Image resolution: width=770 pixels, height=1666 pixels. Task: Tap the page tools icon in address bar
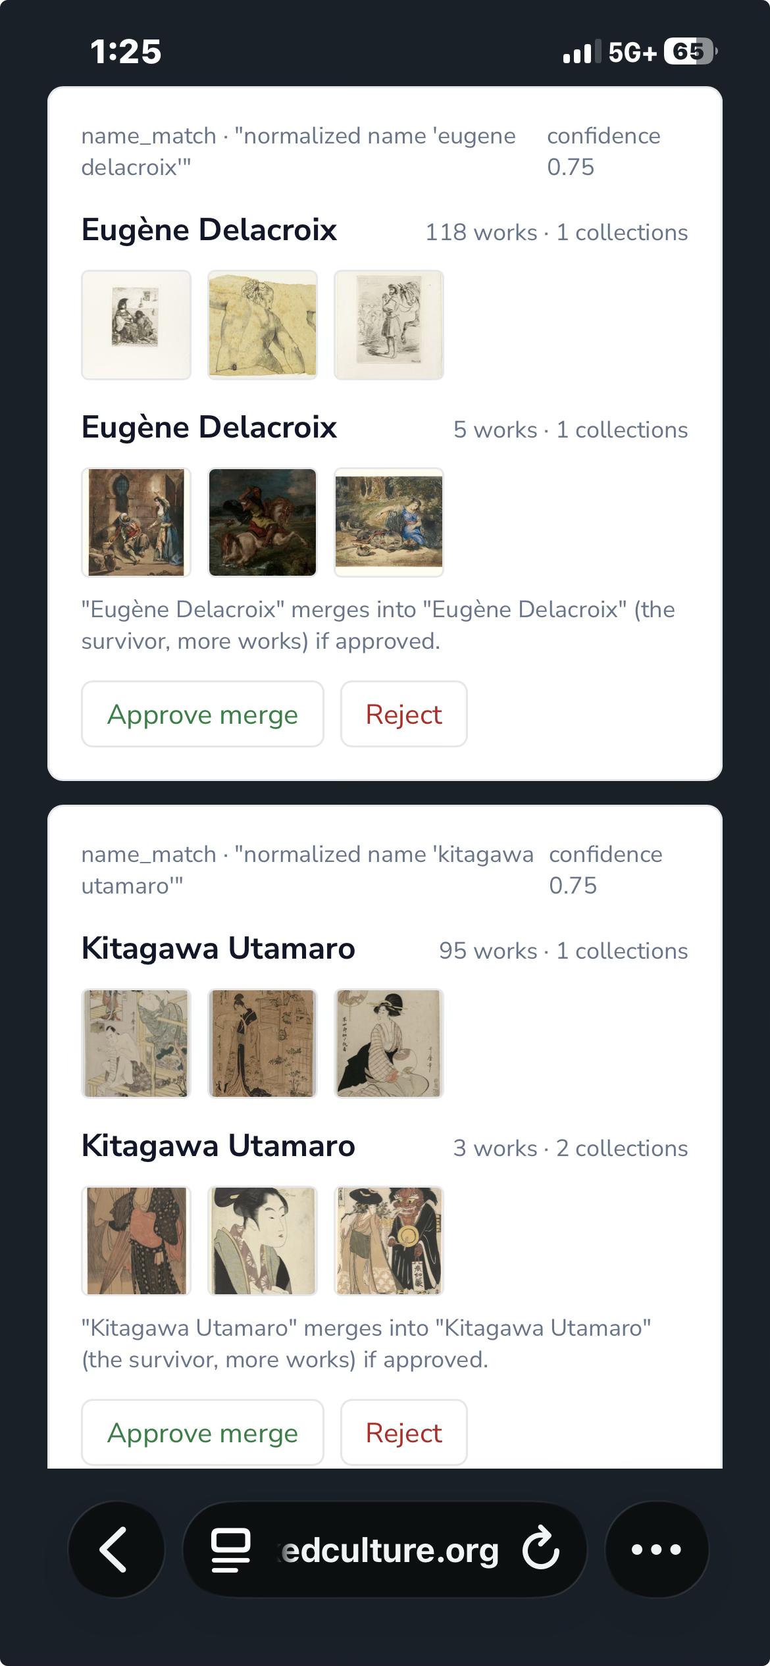(x=230, y=1550)
